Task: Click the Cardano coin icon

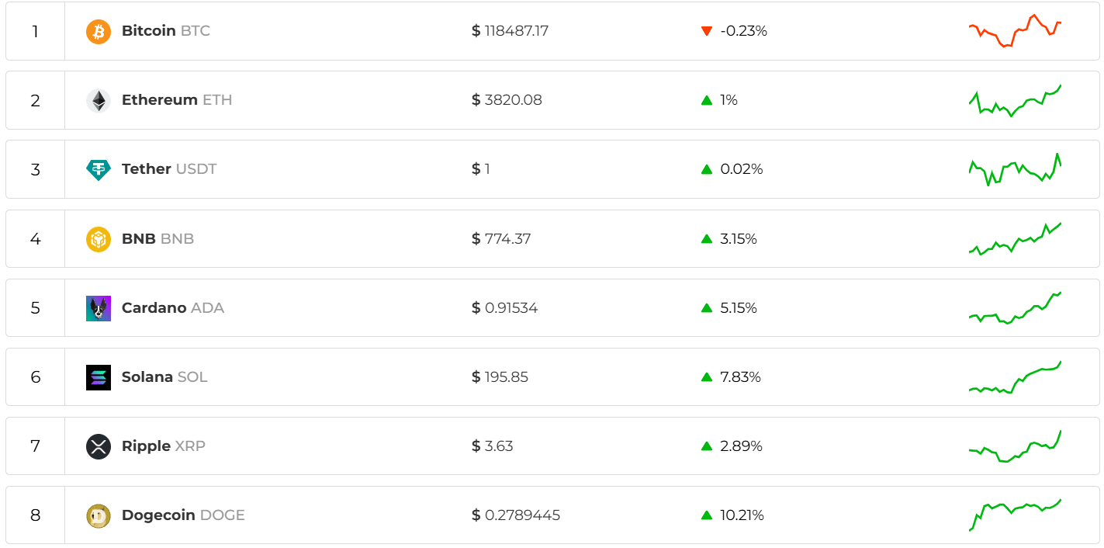Action: point(99,308)
